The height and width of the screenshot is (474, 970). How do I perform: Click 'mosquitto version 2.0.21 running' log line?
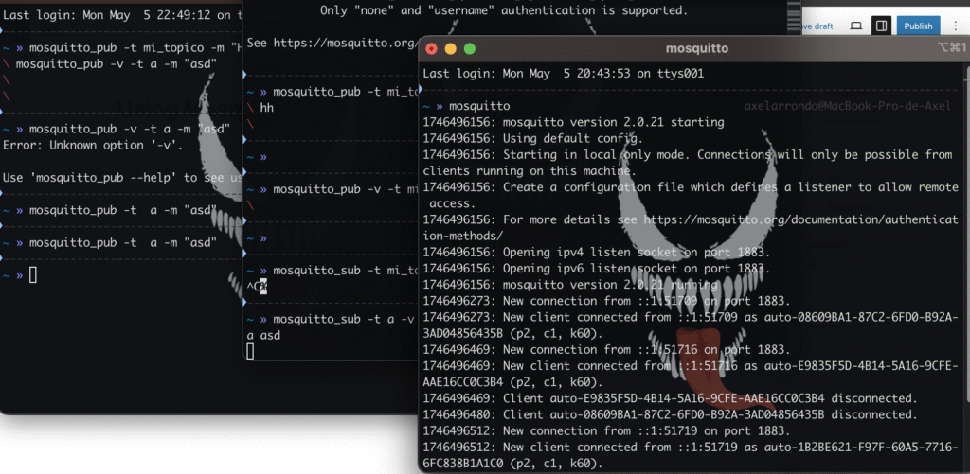[569, 285]
